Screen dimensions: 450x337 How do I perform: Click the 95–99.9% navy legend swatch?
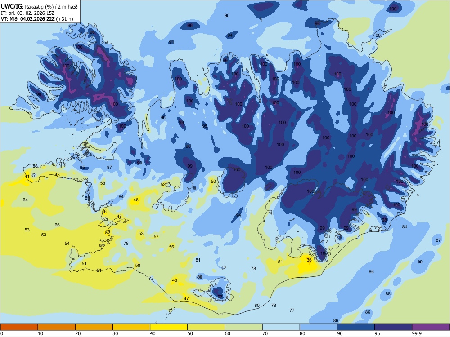click(x=393, y=327)
